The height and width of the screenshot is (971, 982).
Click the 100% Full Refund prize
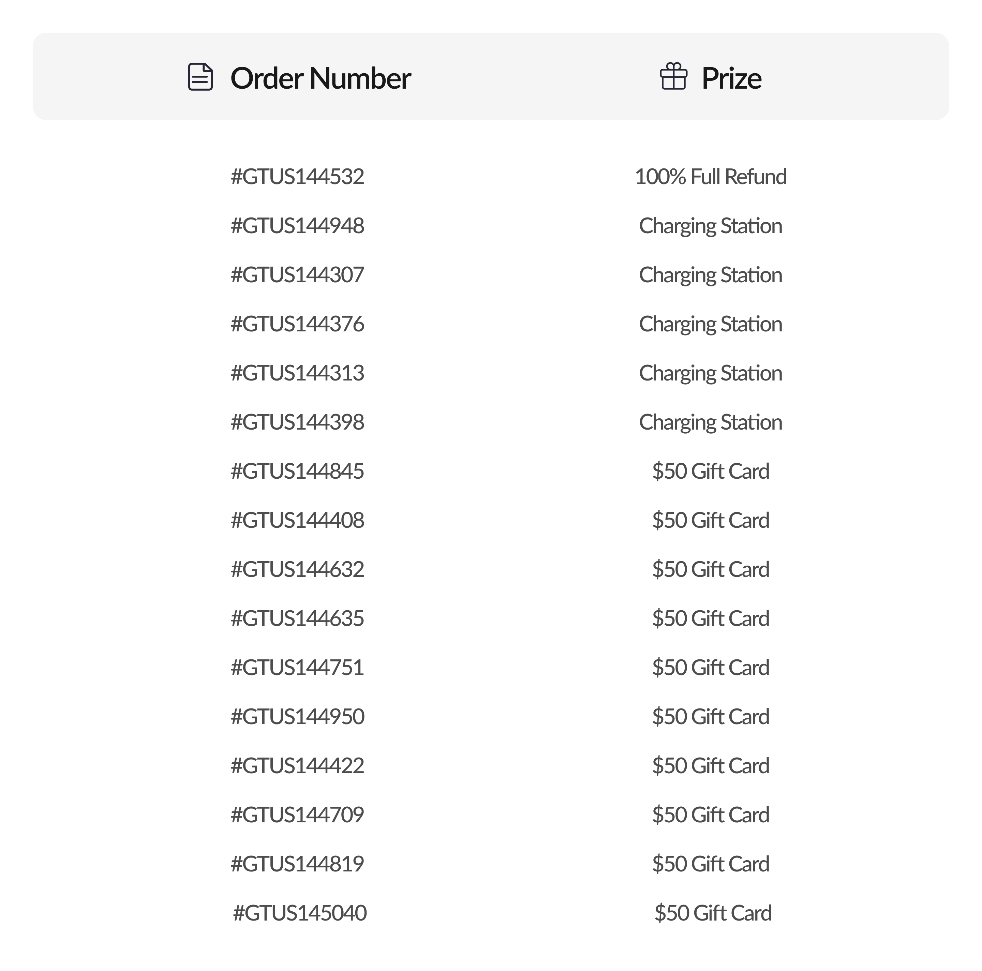(710, 177)
